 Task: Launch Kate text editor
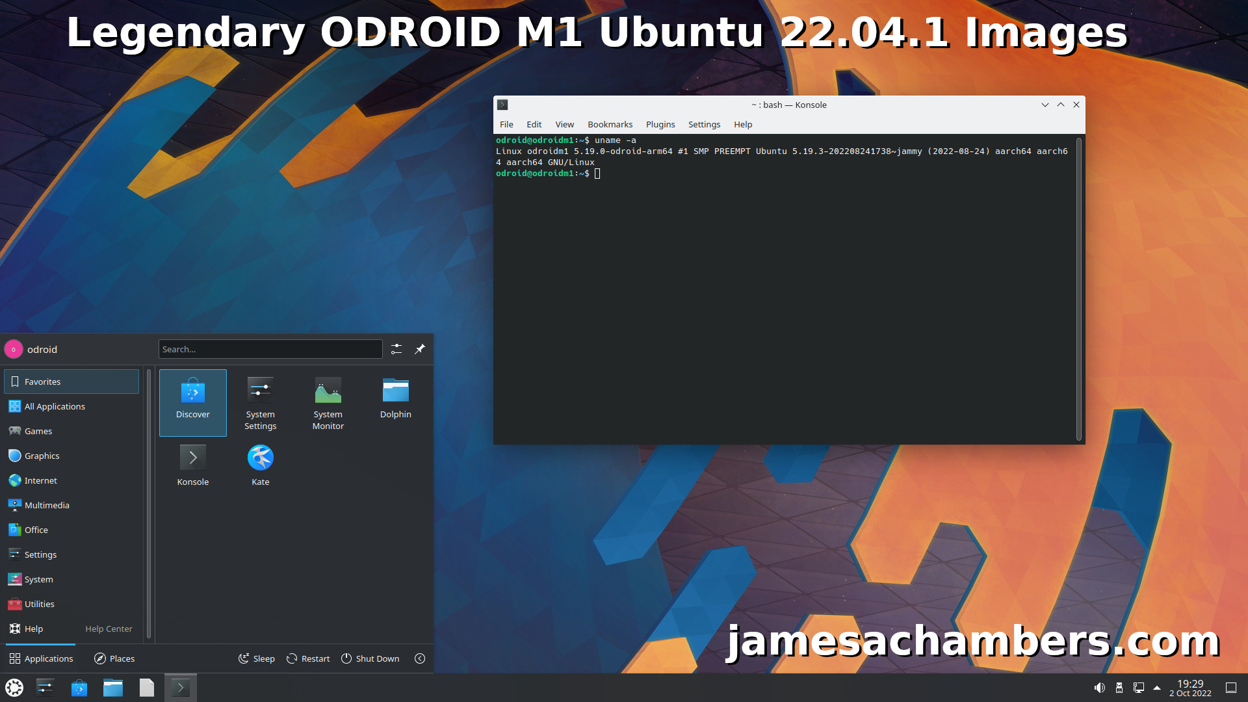pos(260,457)
